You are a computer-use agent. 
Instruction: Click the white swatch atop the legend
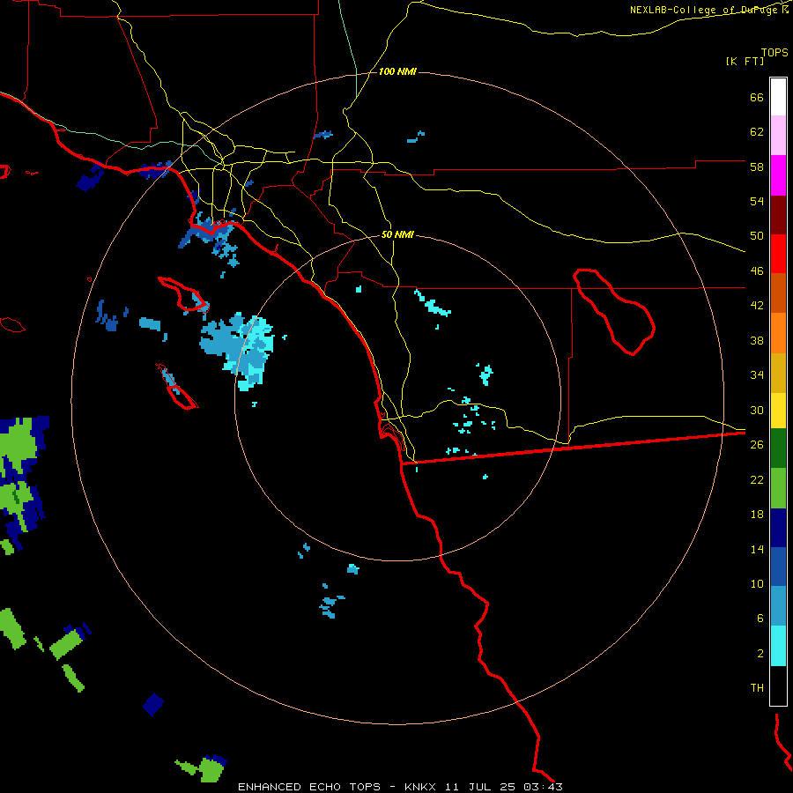pos(778,97)
